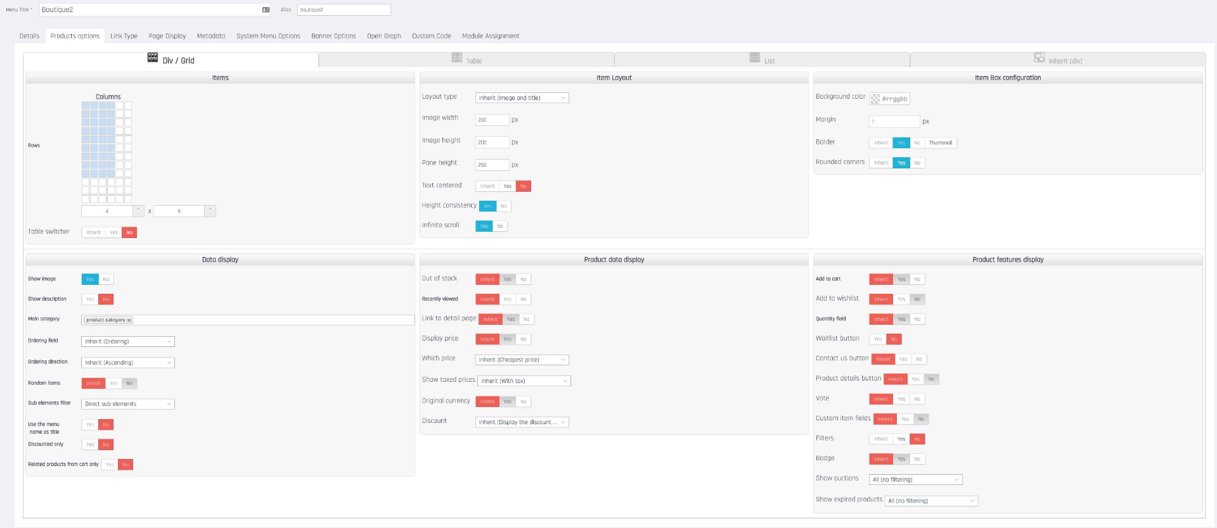The image size is (1217, 528).
Task: Click the Menu Title input field
Action: 155,9
